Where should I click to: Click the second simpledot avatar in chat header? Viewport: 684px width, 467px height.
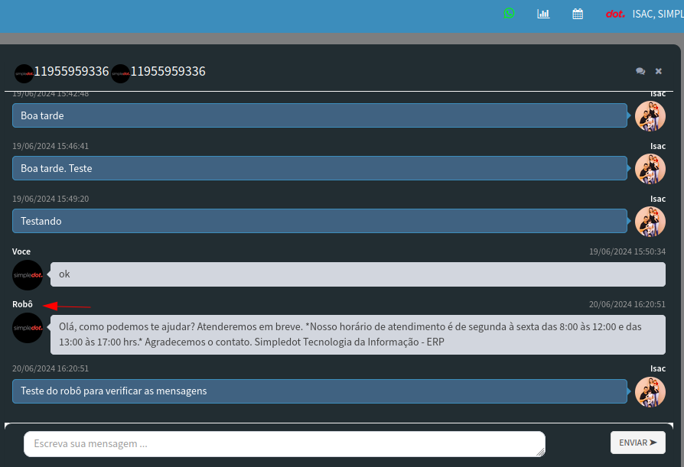click(120, 73)
